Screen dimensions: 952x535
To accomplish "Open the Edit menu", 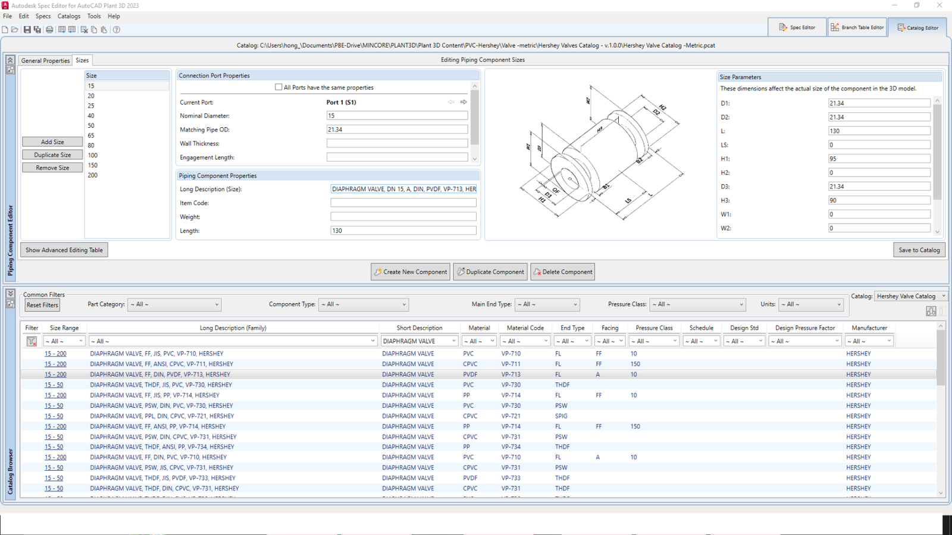I will (x=24, y=16).
